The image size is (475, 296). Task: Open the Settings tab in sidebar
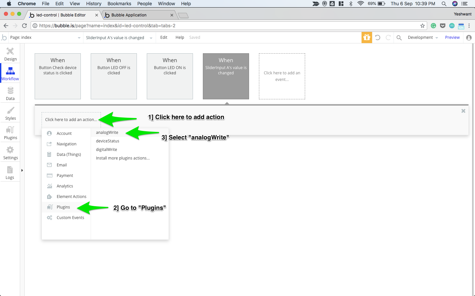point(10,153)
